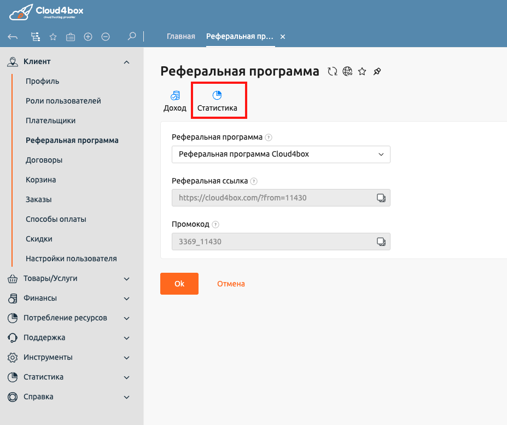Viewport: 507px width, 425px height.
Task: Collapse the Клиент sidebar section
Action: [x=126, y=62]
